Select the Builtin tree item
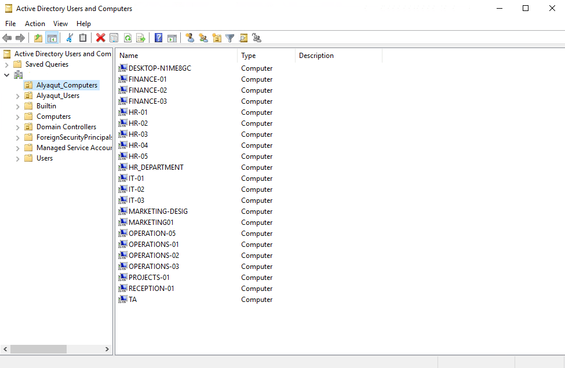 (46, 106)
